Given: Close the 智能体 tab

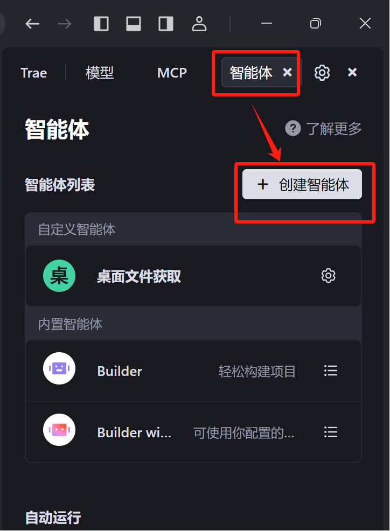Looking at the screenshot, I should (x=287, y=72).
